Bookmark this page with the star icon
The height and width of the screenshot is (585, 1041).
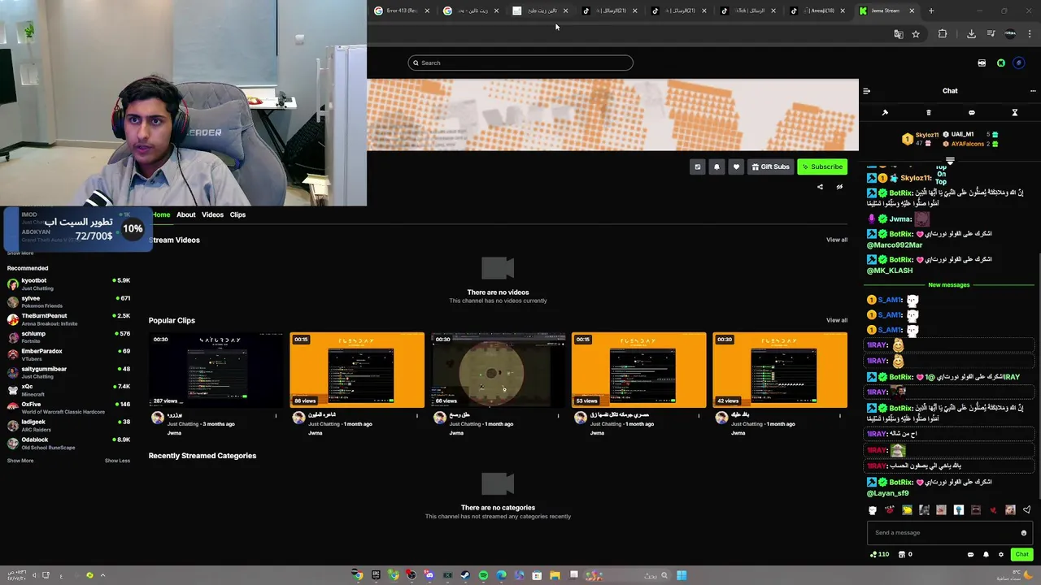point(916,34)
